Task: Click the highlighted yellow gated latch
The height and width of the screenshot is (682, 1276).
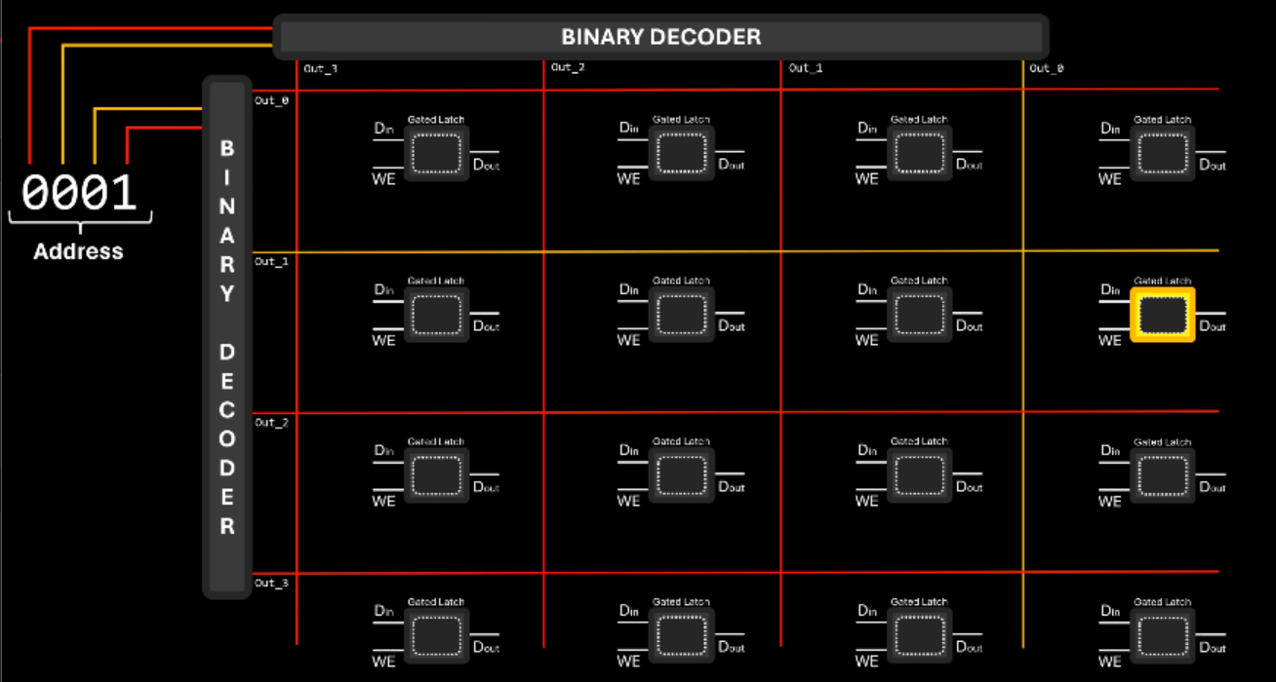Action: pos(1162,314)
